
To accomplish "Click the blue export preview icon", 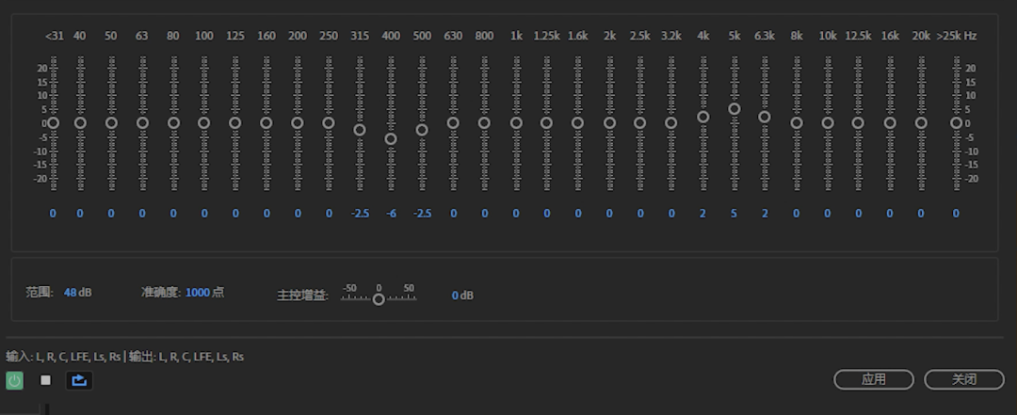I will [79, 380].
